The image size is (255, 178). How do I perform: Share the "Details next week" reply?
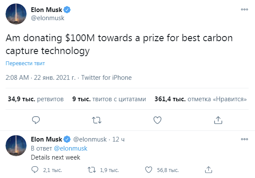[x=209, y=170]
